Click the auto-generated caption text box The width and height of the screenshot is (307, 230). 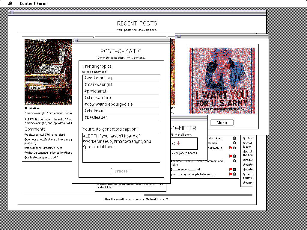click(x=121, y=148)
